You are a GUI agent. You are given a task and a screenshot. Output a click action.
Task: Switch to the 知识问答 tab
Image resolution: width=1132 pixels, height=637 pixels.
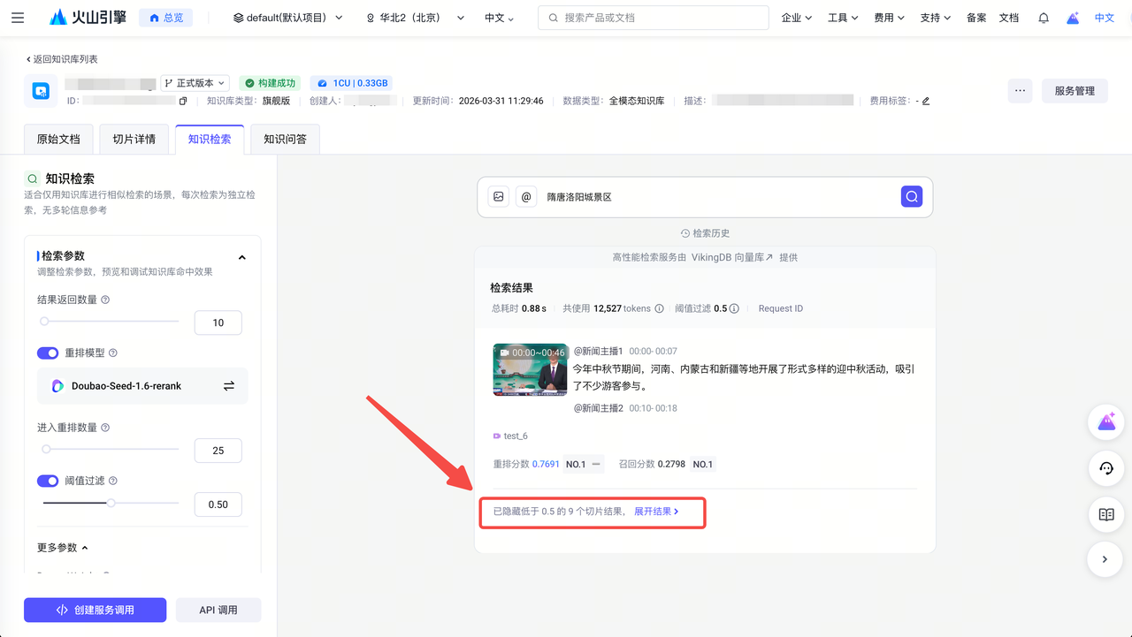pyautogui.click(x=286, y=139)
